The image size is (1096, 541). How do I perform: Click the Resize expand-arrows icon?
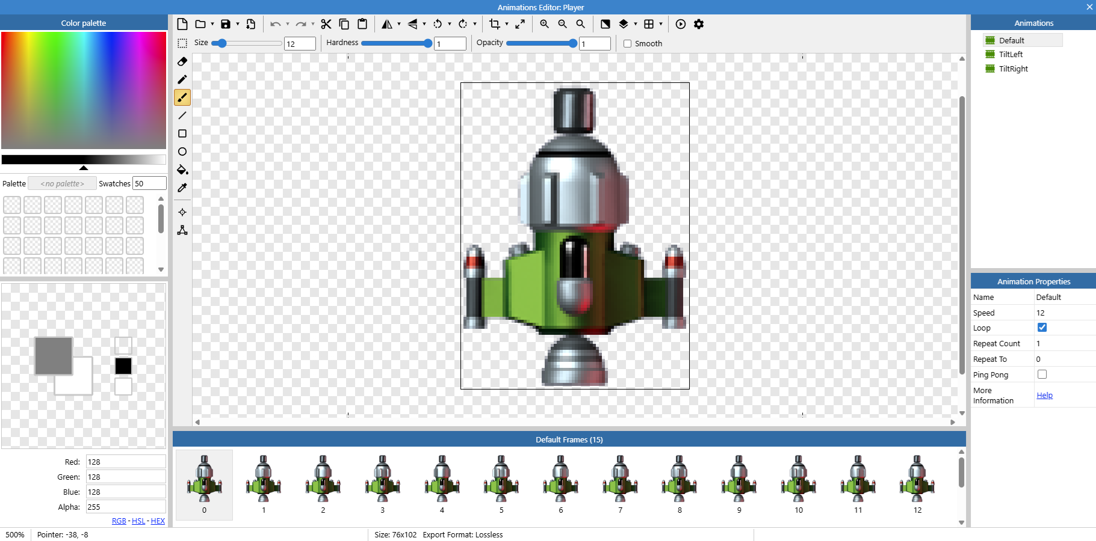click(520, 24)
